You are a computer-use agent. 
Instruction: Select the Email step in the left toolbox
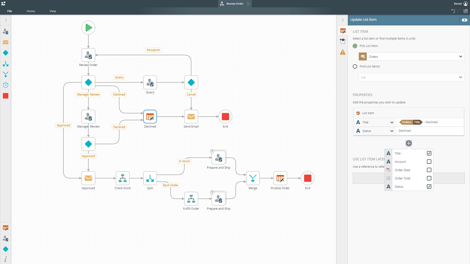[x=6, y=42]
